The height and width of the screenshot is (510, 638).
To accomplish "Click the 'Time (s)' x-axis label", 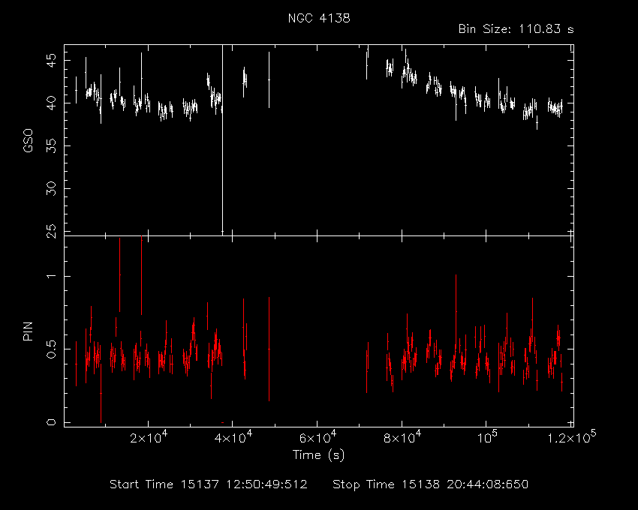I will pos(318,454).
